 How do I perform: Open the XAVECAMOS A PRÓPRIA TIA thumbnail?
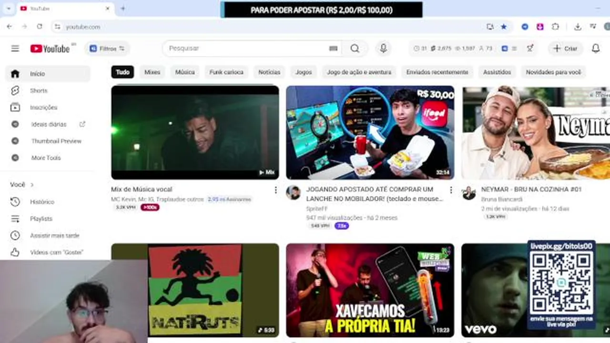[370, 290]
